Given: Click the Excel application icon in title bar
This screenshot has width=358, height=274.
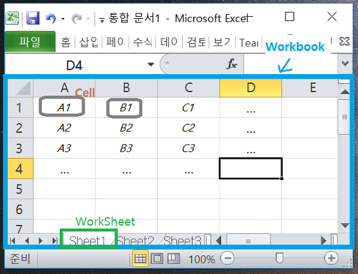Looking at the screenshot, I should point(12,18).
